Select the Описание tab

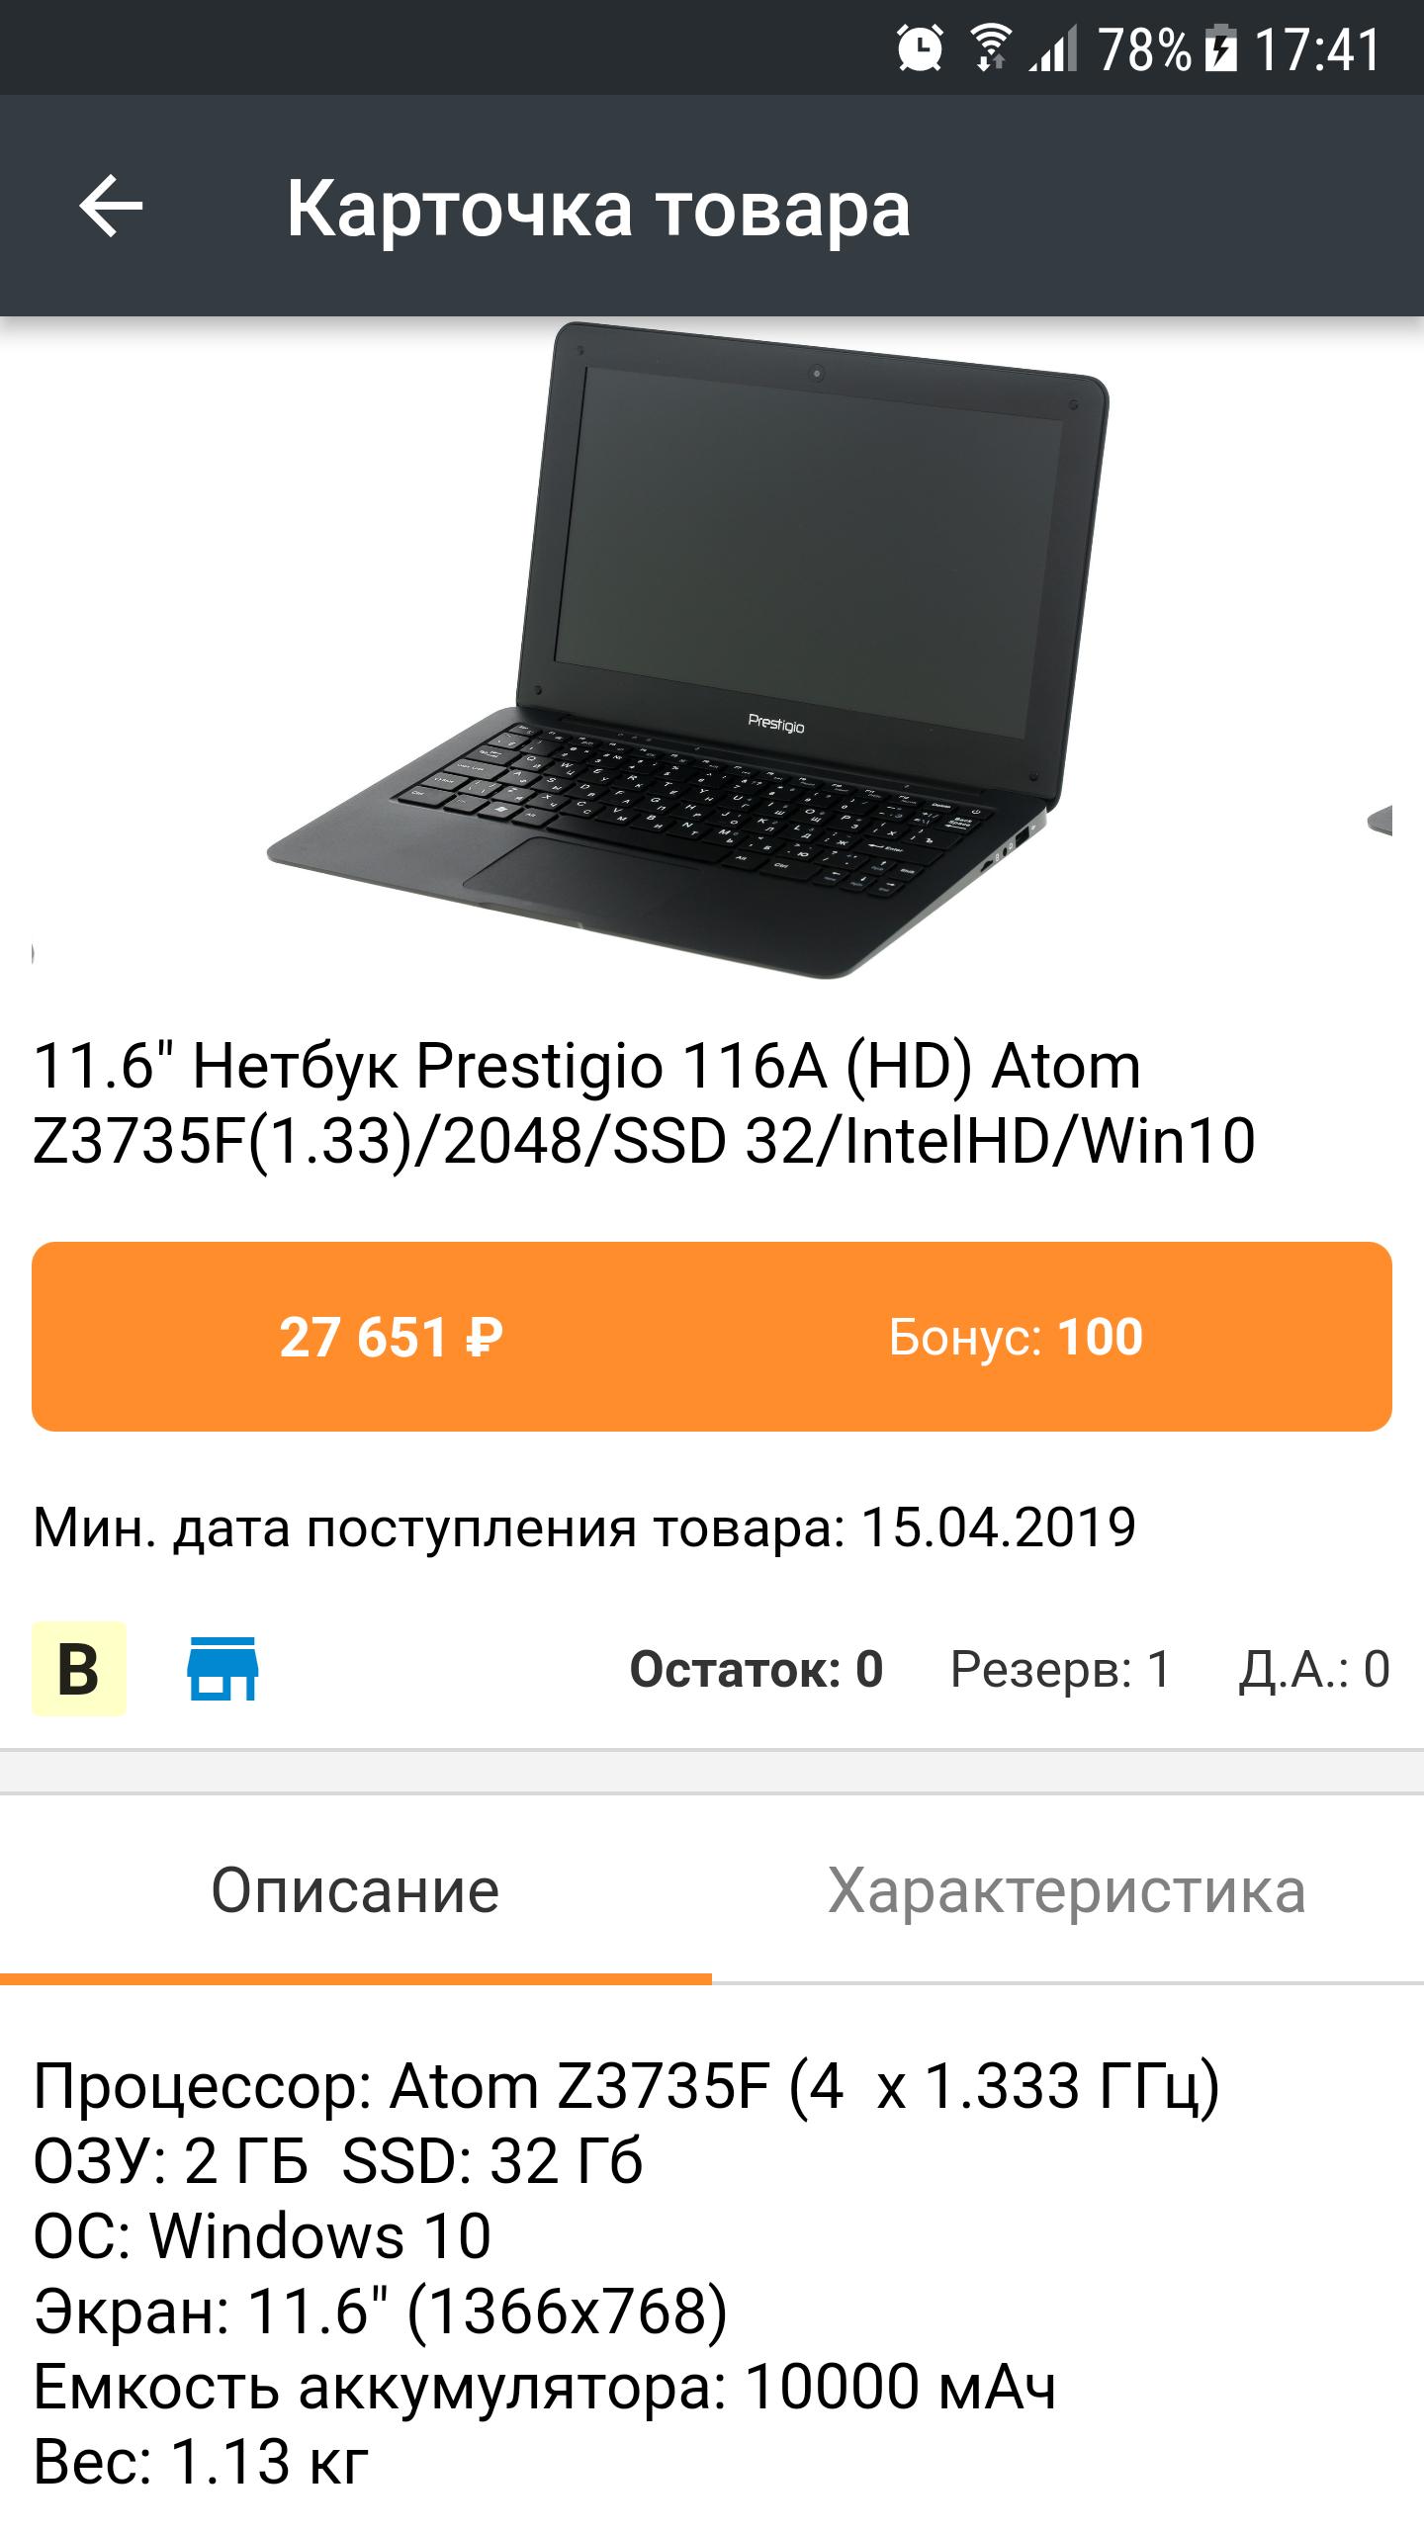(356, 1889)
